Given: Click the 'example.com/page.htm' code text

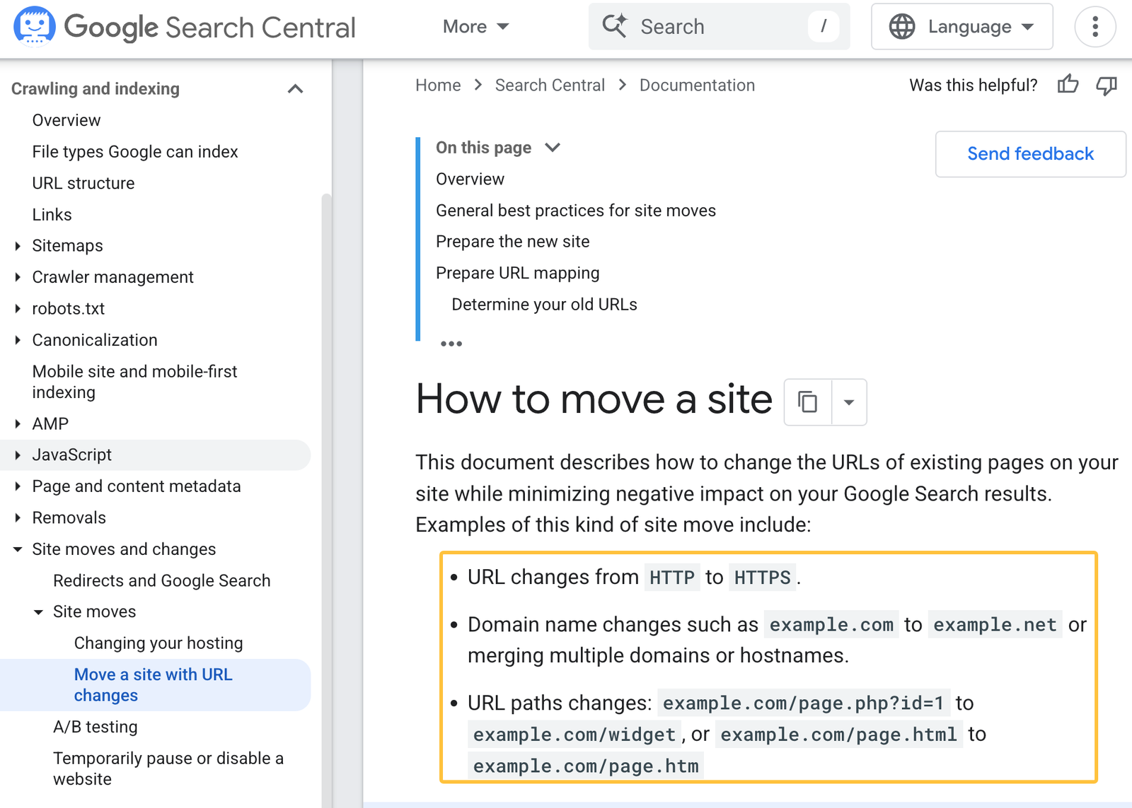Looking at the screenshot, I should tap(586, 766).
